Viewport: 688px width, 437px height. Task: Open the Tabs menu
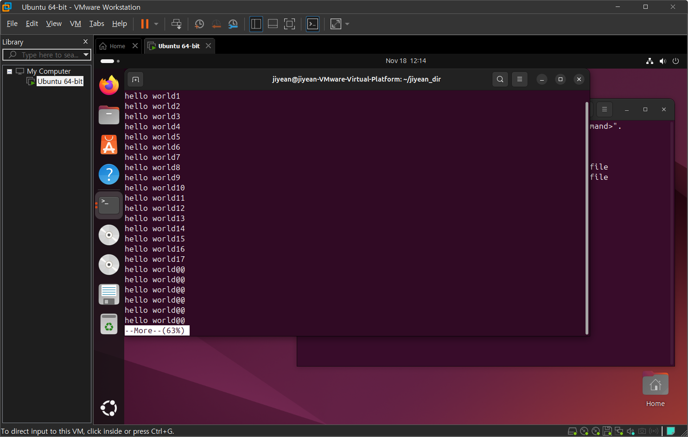[x=96, y=24]
